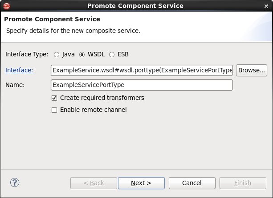Click the Name field label
Viewport: 273px width, 198px height.
15,85
